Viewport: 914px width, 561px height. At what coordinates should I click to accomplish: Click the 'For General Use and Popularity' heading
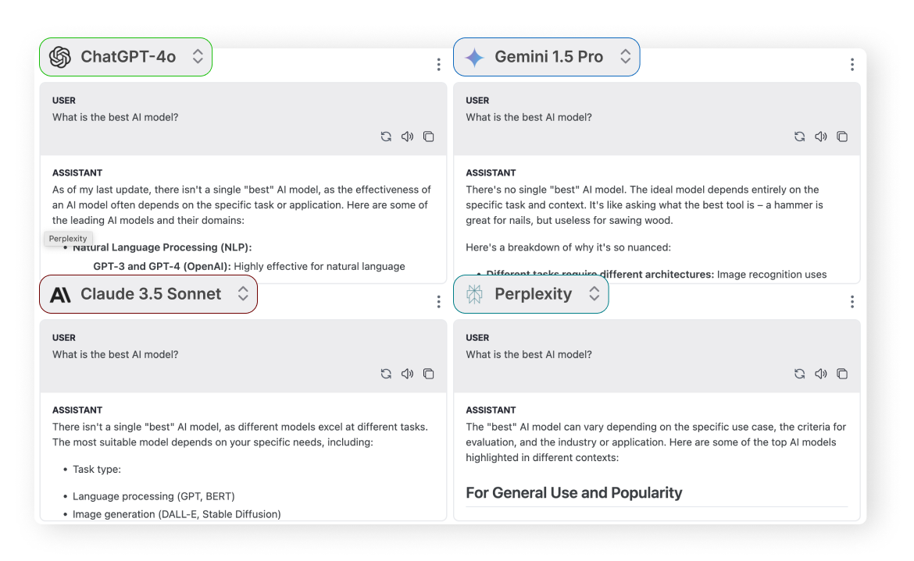coord(574,492)
